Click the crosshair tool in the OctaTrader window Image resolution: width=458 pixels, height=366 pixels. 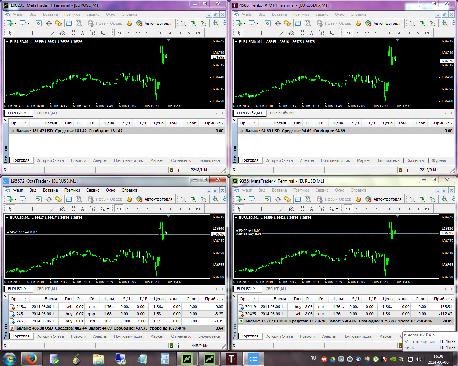(20, 209)
